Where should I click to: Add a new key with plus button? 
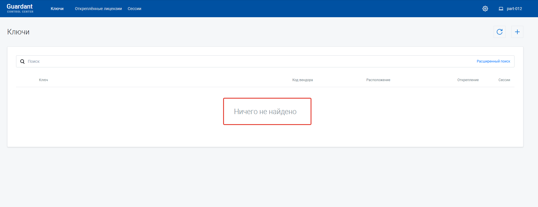point(517,32)
